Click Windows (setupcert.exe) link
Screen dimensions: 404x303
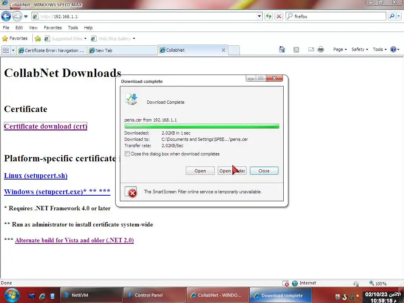[x=57, y=192]
